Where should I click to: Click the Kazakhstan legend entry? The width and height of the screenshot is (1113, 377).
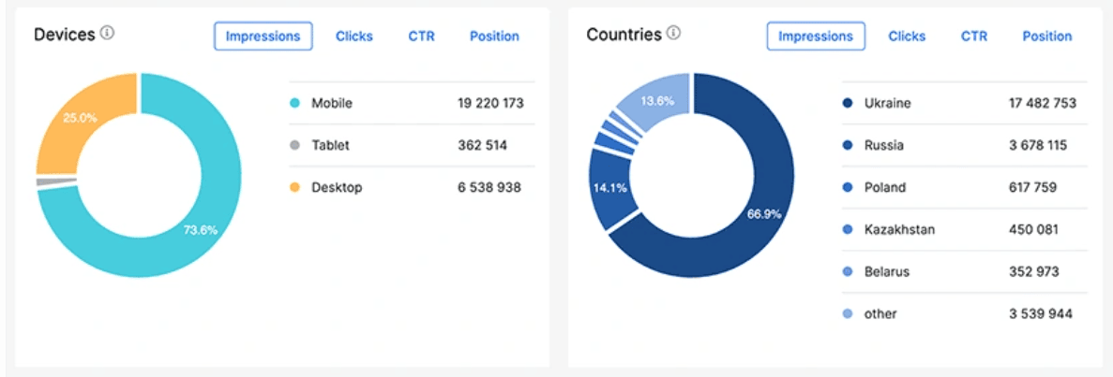[898, 229]
